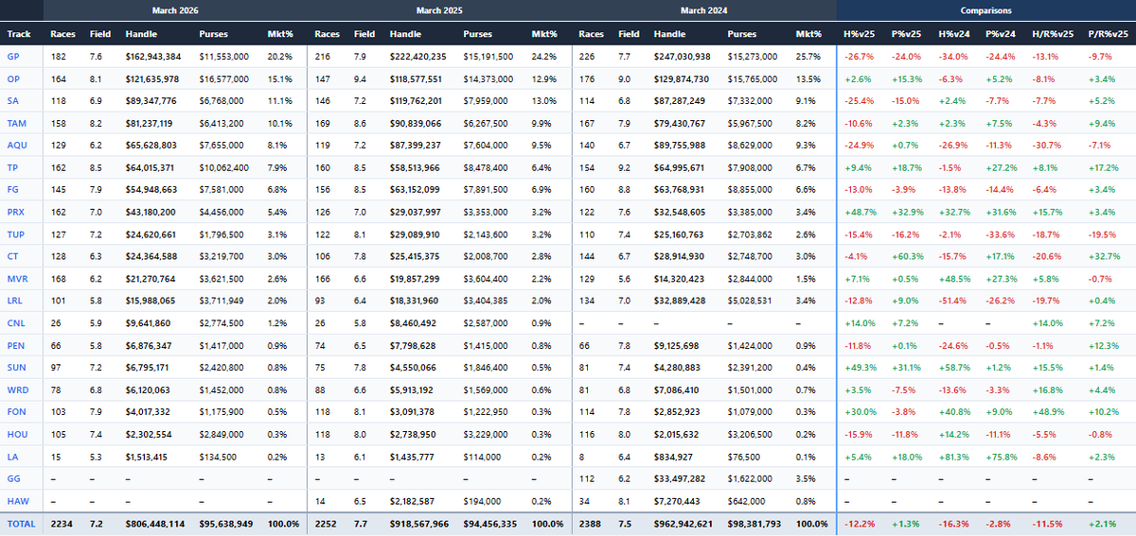The image size is (1136, 536).
Task: Click the TOTAL row label
Action: pos(20,523)
